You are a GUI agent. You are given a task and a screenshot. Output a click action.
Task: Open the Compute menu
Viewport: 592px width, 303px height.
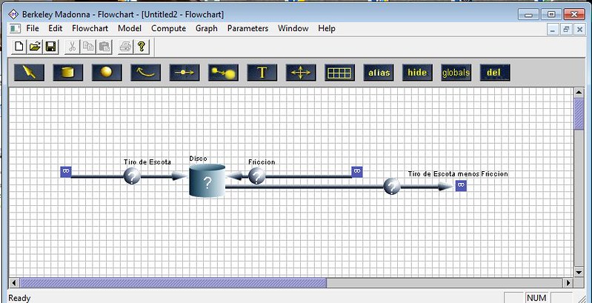pos(168,28)
